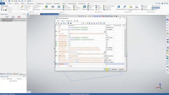The height and width of the screenshot is (95, 169).
Task: Click the Проекция tool
Action: 145,6
